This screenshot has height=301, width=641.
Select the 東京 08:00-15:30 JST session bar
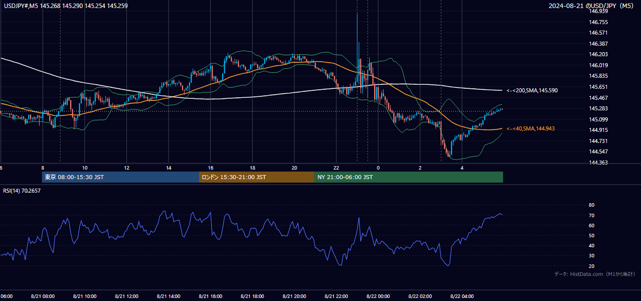coord(120,177)
